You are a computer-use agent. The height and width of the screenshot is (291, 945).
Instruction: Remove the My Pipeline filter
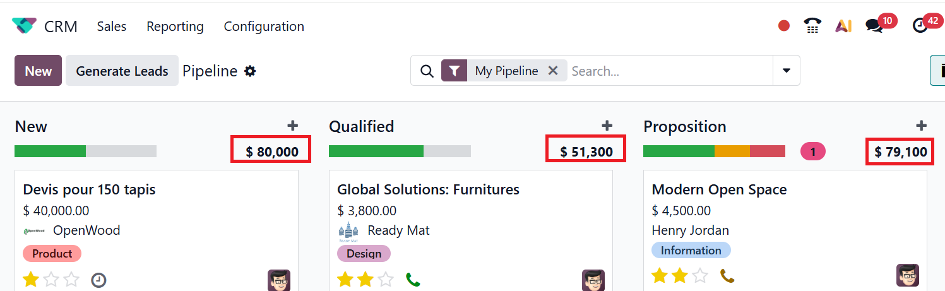553,71
